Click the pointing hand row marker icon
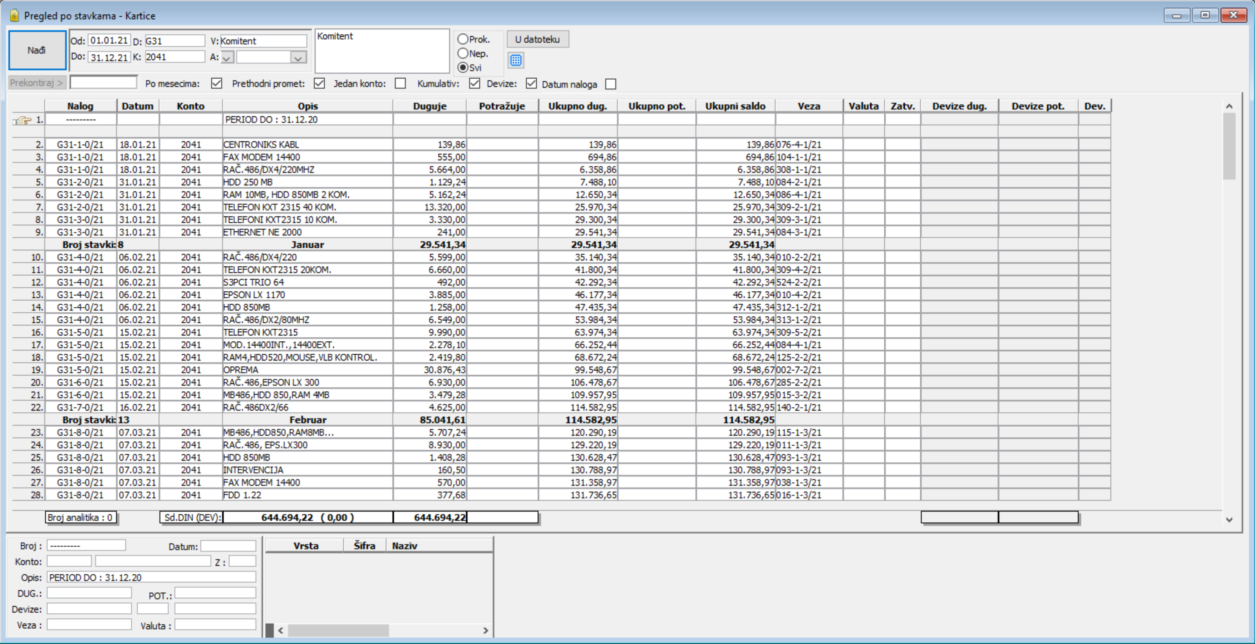The width and height of the screenshot is (1255, 644). [x=22, y=120]
